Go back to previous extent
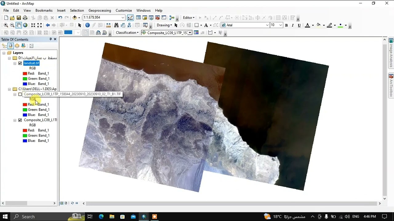 coord(47,25)
